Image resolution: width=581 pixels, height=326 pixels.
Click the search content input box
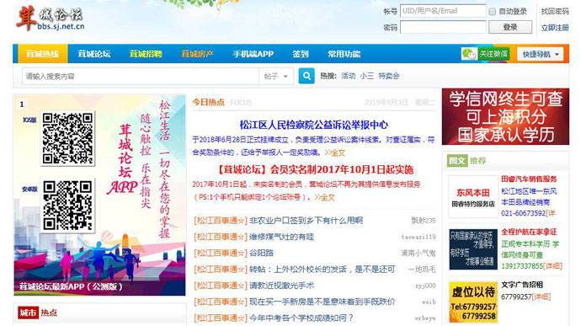(x=141, y=77)
